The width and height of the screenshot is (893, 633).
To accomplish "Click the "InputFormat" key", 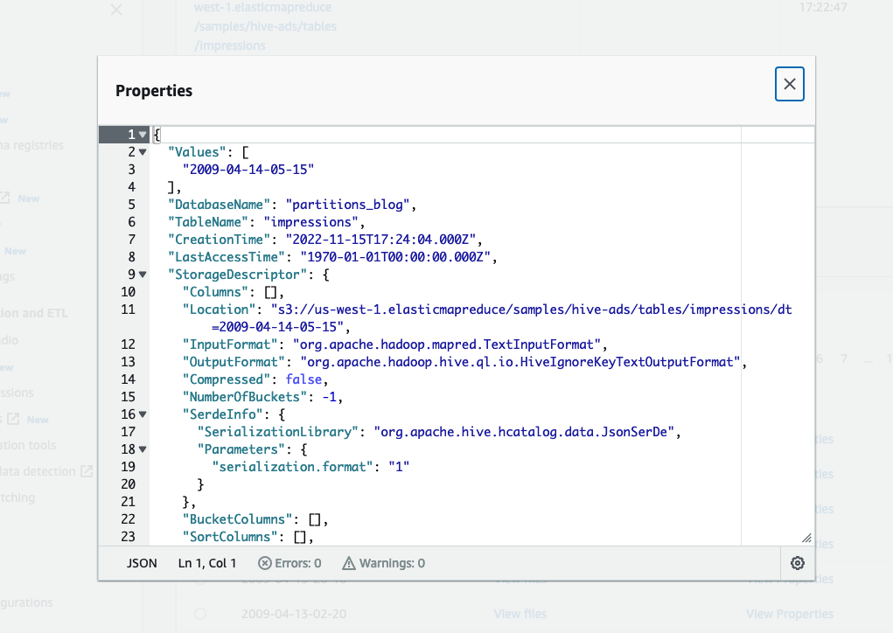I will coord(230,344).
